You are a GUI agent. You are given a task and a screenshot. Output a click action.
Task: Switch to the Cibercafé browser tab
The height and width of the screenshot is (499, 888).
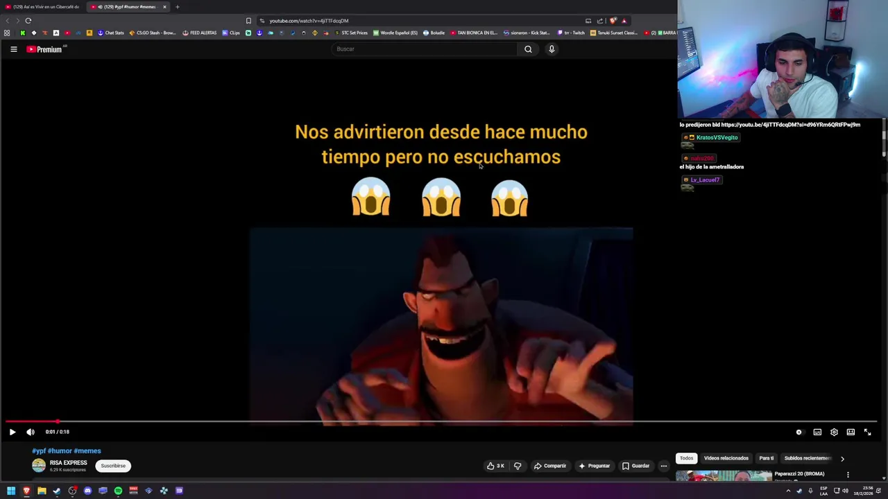[43, 7]
